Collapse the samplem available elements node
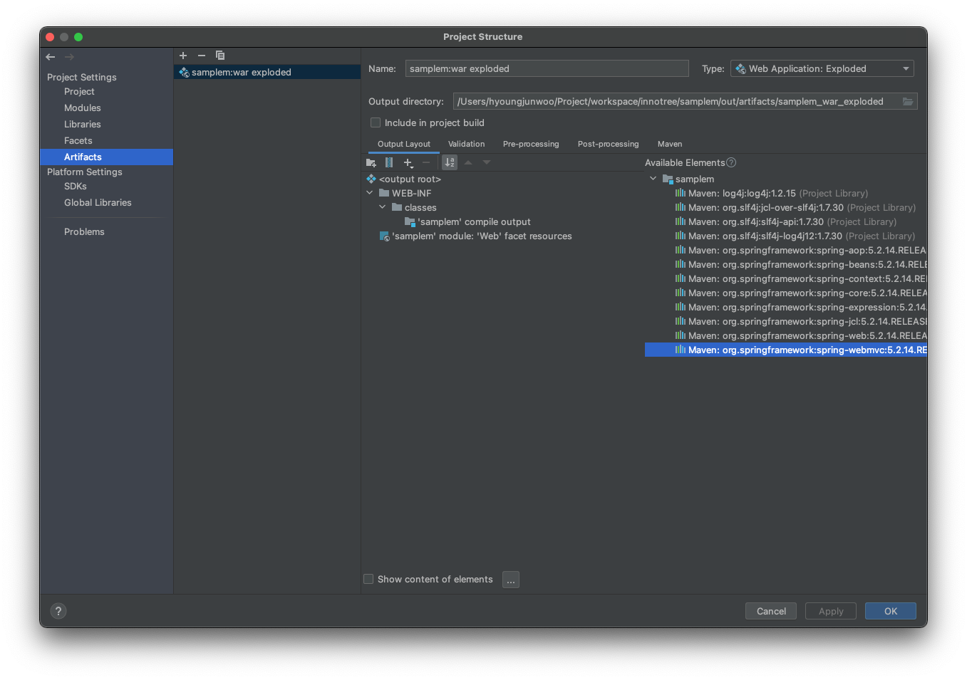 [653, 179]
